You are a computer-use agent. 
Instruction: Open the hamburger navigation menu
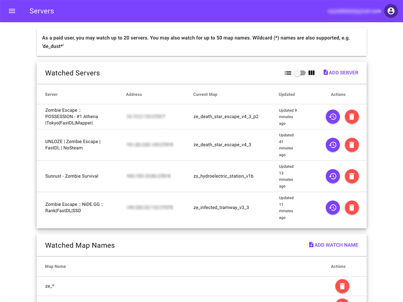coord(12,11)
